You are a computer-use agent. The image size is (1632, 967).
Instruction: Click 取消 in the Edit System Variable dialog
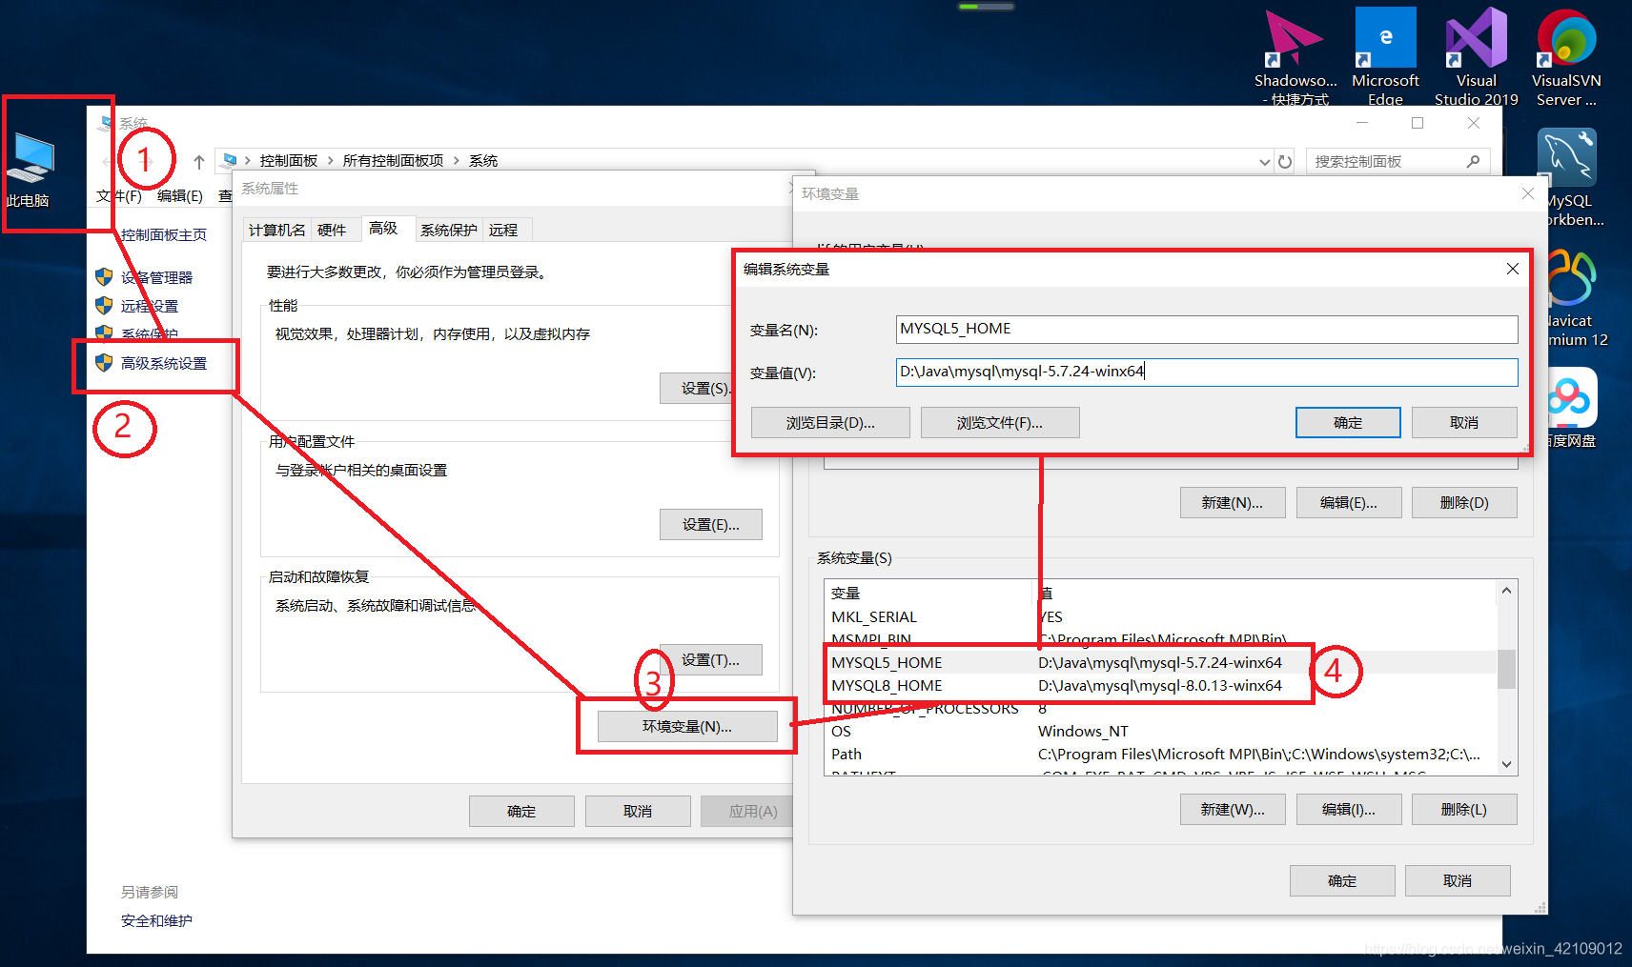pos(1464,422)
